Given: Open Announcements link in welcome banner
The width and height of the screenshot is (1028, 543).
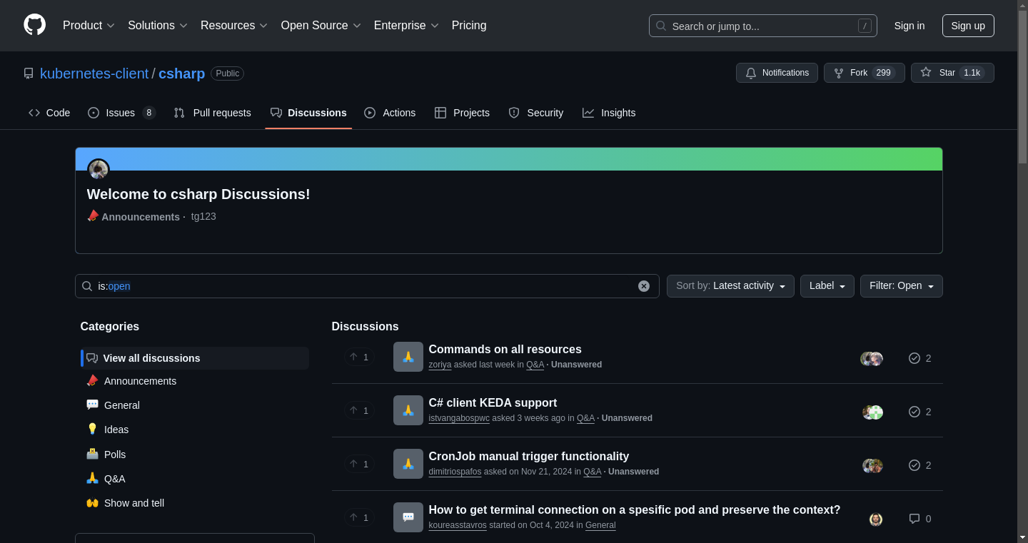Looking at the screenshot, I should (141, 217).
